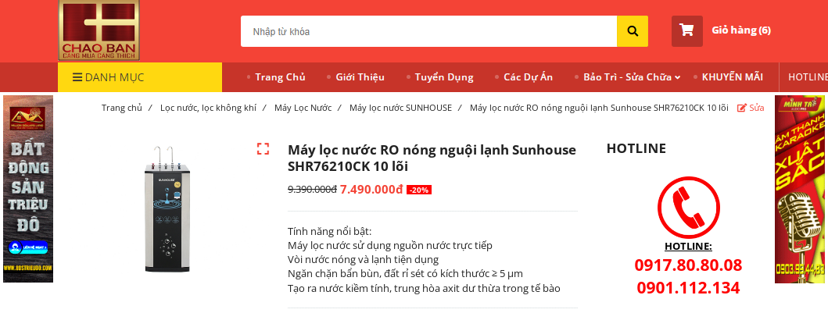Viewport: 828px width, 313px height.
Task: Click the Máy Lọc Nước breadcrumb link
Action: (303, 108)
